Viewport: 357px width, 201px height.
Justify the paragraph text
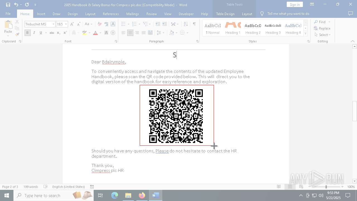point(143,33)
